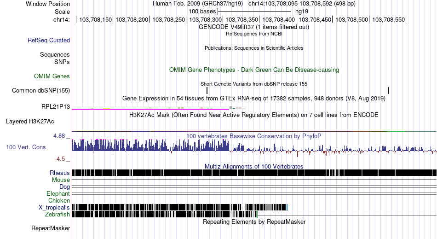The image size is (437, 239).
Task: Select the X_tropicalis alignment row label
Action: pyautogui.click(x=54, y=208)
